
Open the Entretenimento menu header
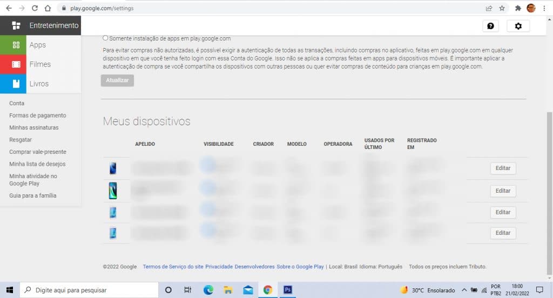(x=40, y=25)
